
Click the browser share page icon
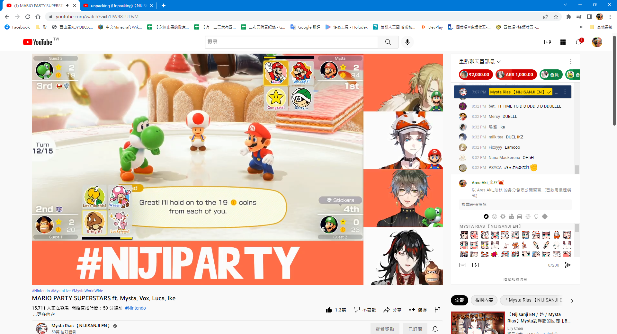(x=546, y=17)
